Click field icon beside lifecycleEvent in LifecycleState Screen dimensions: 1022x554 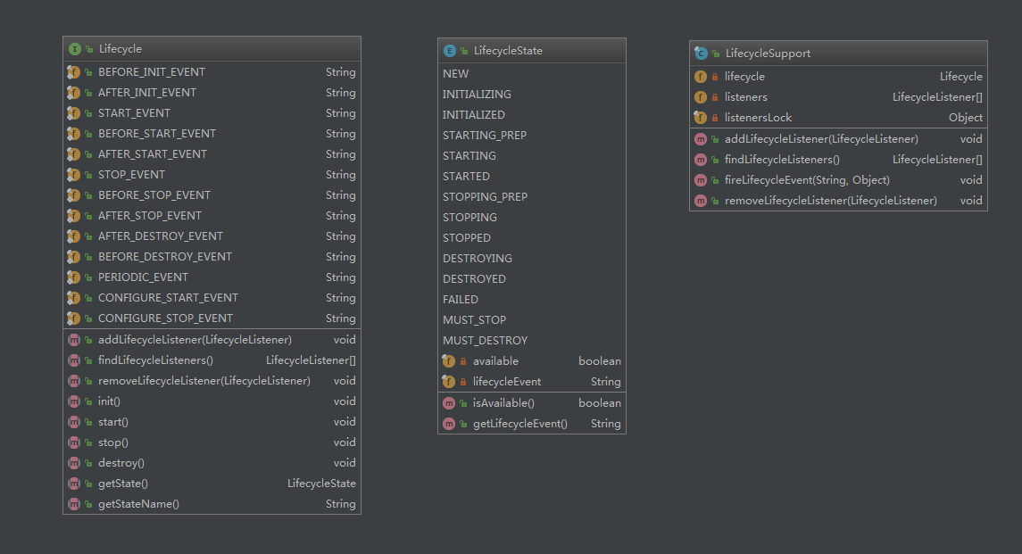point(449,382)
